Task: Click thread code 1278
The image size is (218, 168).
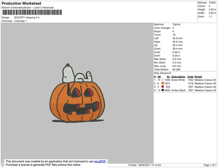Action: pyautogui.click(x=190, y=83)
